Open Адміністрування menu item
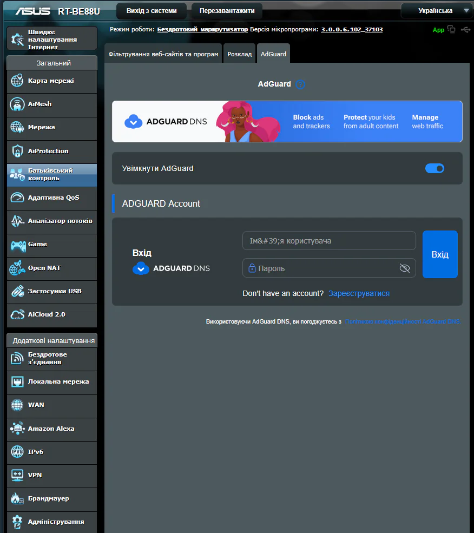Image resolution: width=474 pixels, height=533 pixels. (52, 523)
